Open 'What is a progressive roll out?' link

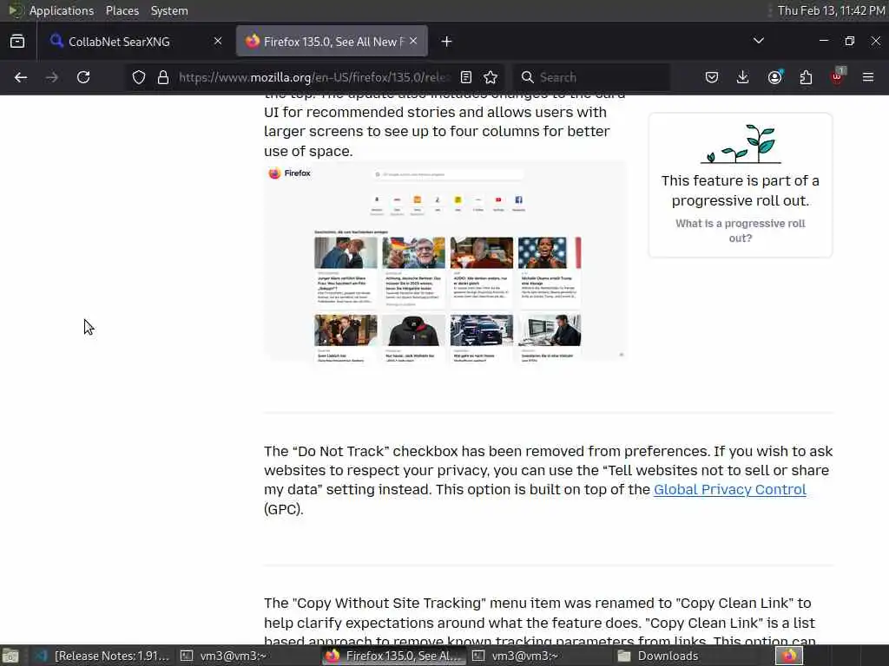click(x=740, y=231)
